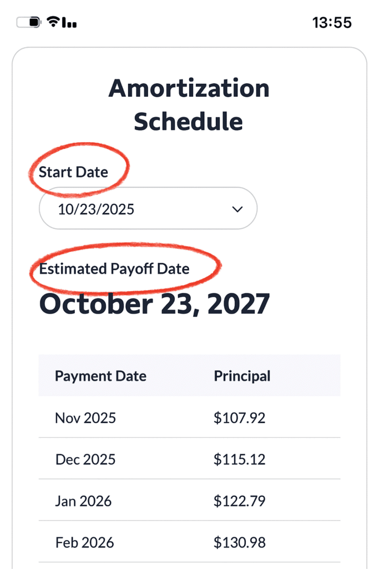Select the Payment Date column header
Image resolution: width=379 pixels, height=569 pixels.
(100, 376)
